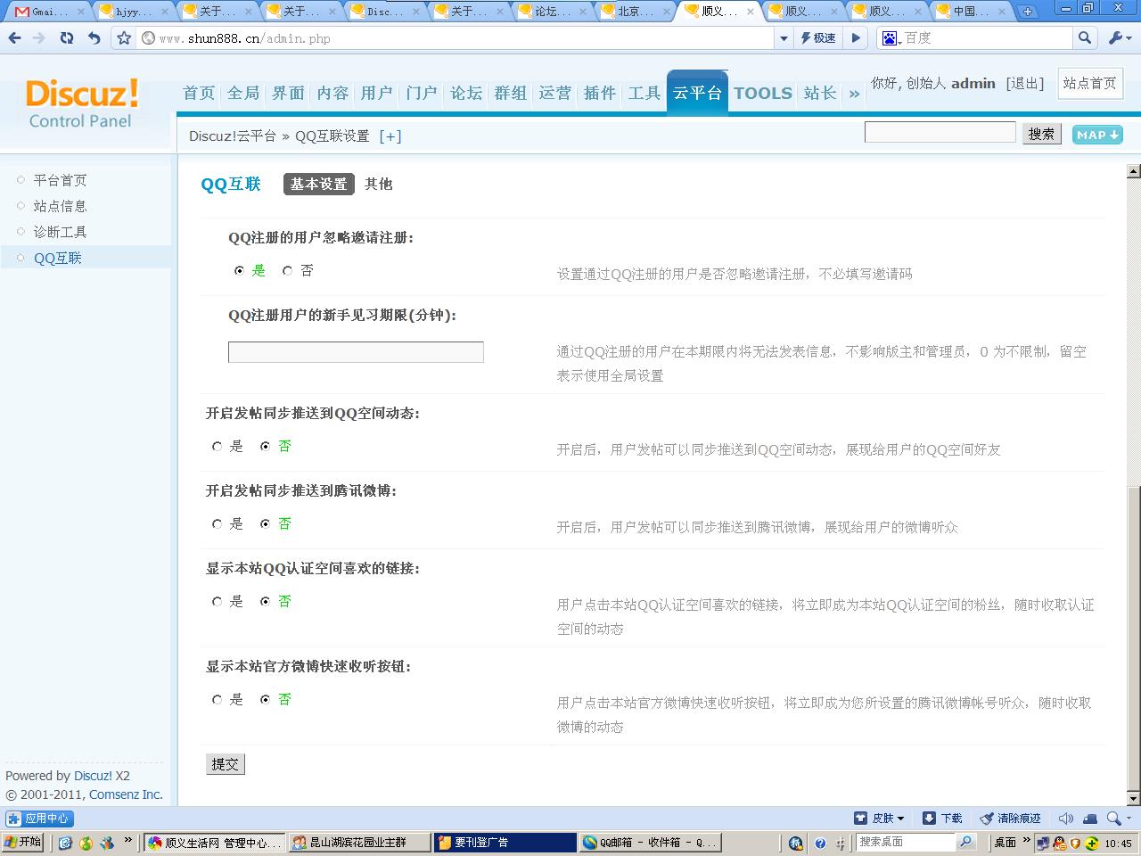Click the 退出 logout link
Viewport: 1141px width, 856px height.
click(1025, 83)
